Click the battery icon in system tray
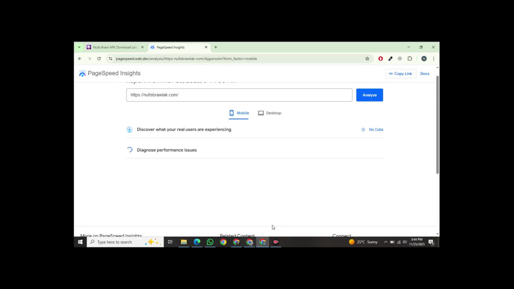Screen dimensions: 514x289 (392, 242)
